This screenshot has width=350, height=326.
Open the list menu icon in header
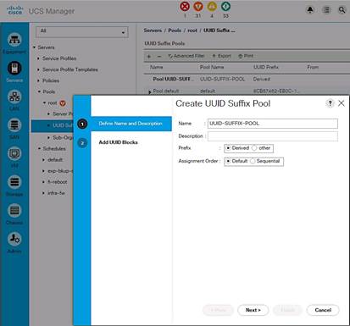click(x=326, y=10)
